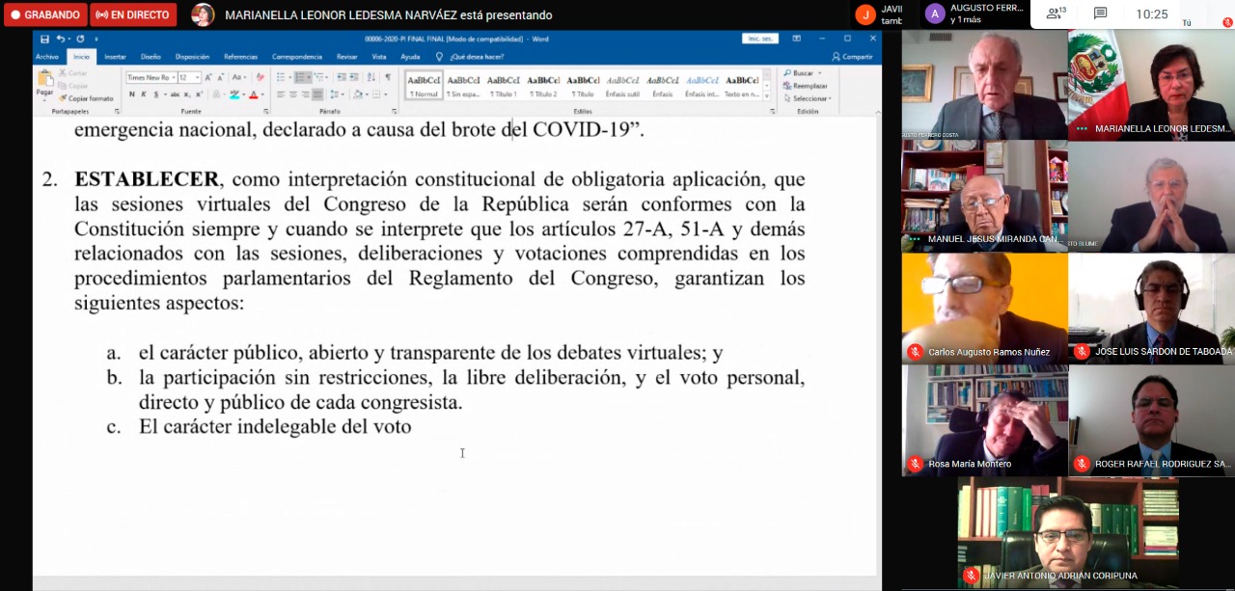This screenshot has height=591, width=1235.
Task: Toggle italic (K) formatting
Action: [144, 94]
